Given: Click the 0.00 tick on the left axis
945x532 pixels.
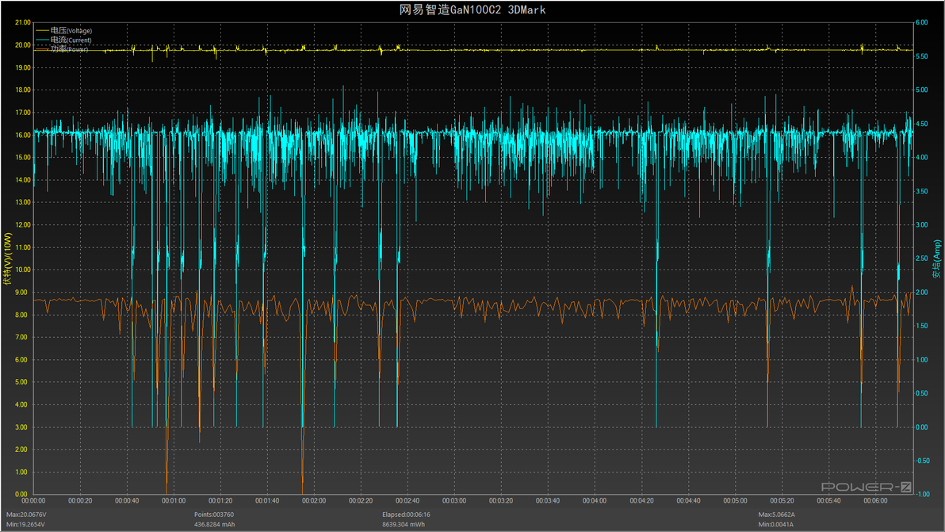Looking at the screenshot, I should 21,494.
